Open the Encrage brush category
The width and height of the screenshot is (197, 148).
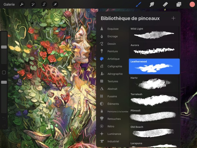(x=112, y=37)
